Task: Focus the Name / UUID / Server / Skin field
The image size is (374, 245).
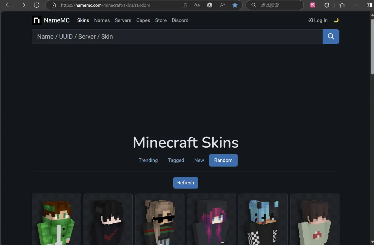Action: point(177,37)
